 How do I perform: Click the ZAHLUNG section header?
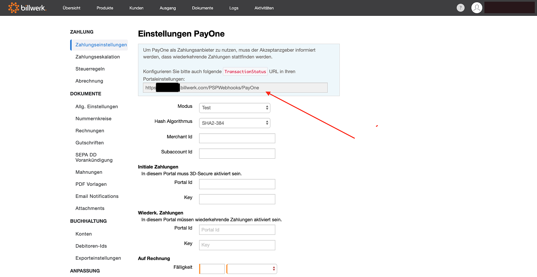tap(82, 32)
